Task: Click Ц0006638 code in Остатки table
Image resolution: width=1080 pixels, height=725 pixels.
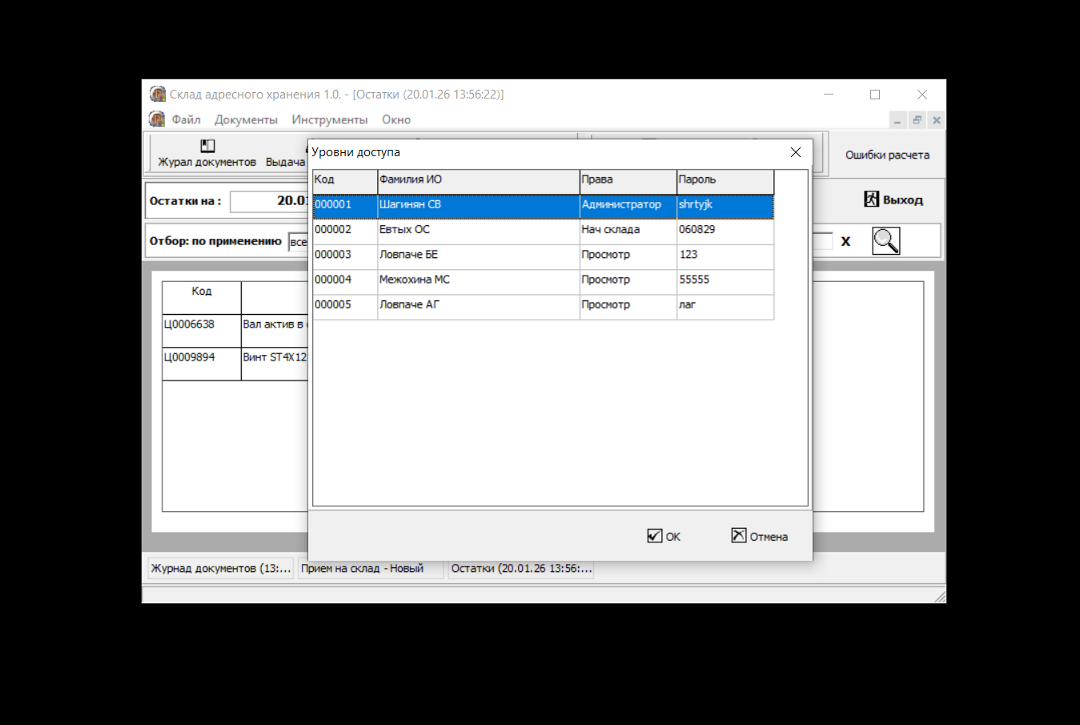Action: [x=202, y=331]
